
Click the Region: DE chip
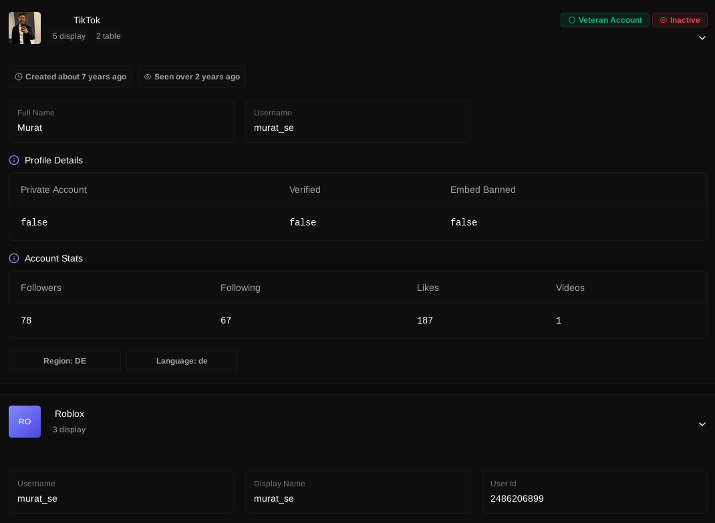tap(65, 361)
